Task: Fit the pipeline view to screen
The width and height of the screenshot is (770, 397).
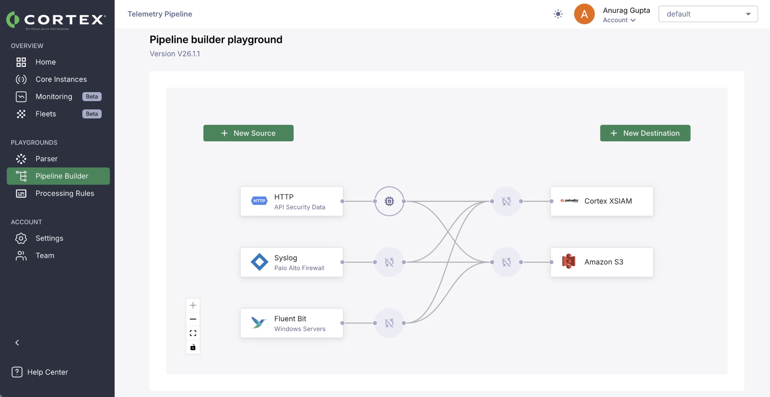Action: click(x=193, y=333)
